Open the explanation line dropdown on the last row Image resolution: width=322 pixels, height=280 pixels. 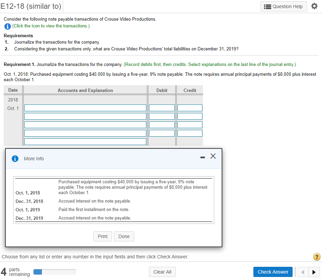point(85,141)
